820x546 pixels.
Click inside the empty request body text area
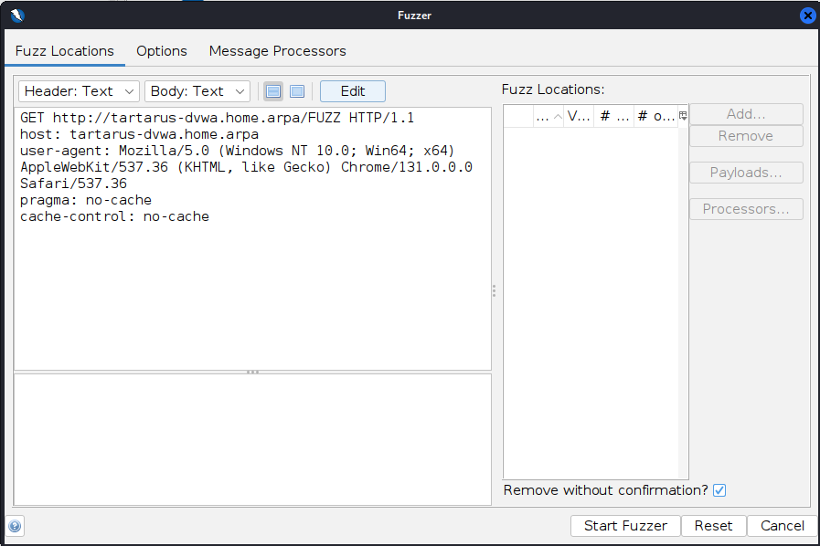coord(252,438)
